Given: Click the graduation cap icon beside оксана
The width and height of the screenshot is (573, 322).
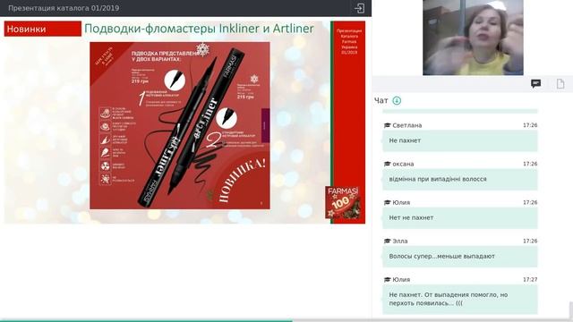Looking at the screenshot, I should (x=388, y=164).
